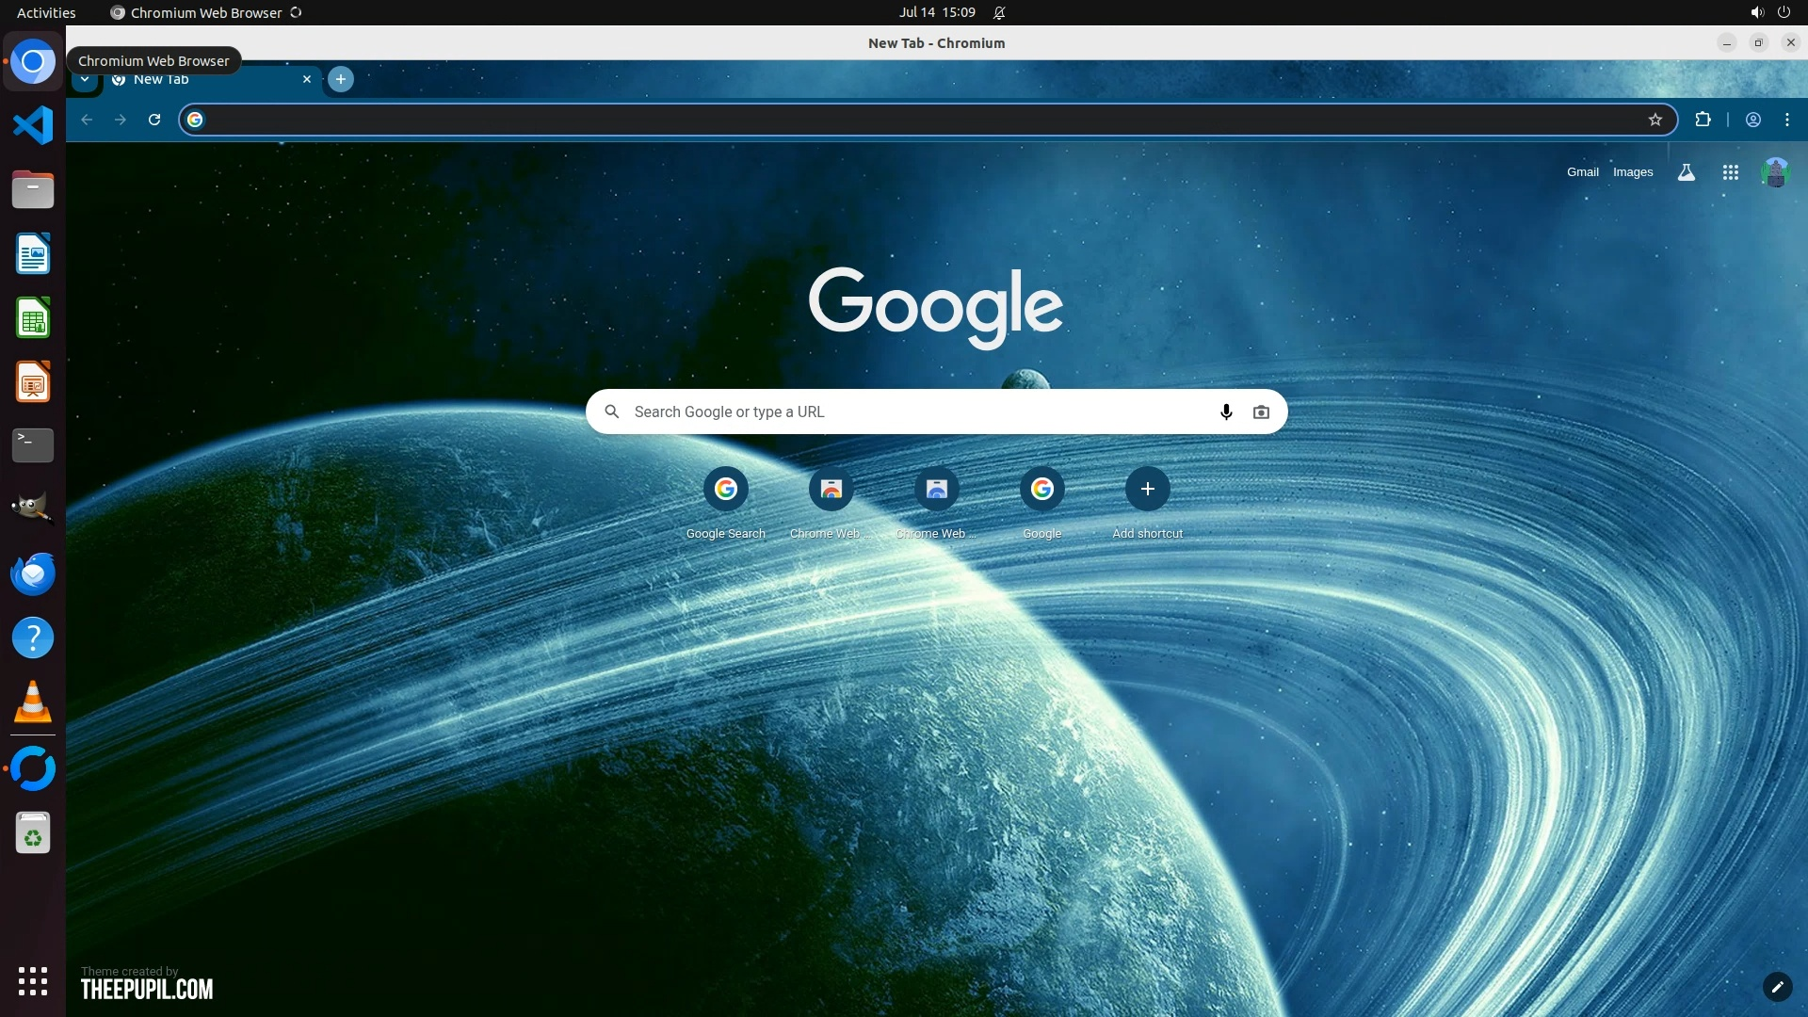Open the Google account avatar
The image size is (1808, 1017).
[1775, 172]
